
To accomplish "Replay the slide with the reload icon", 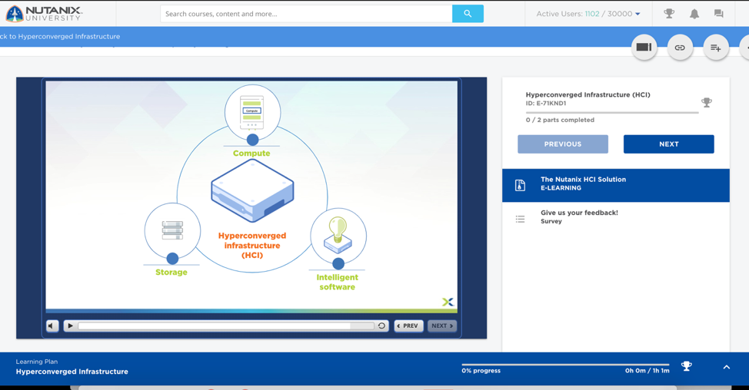I will 381,326.
